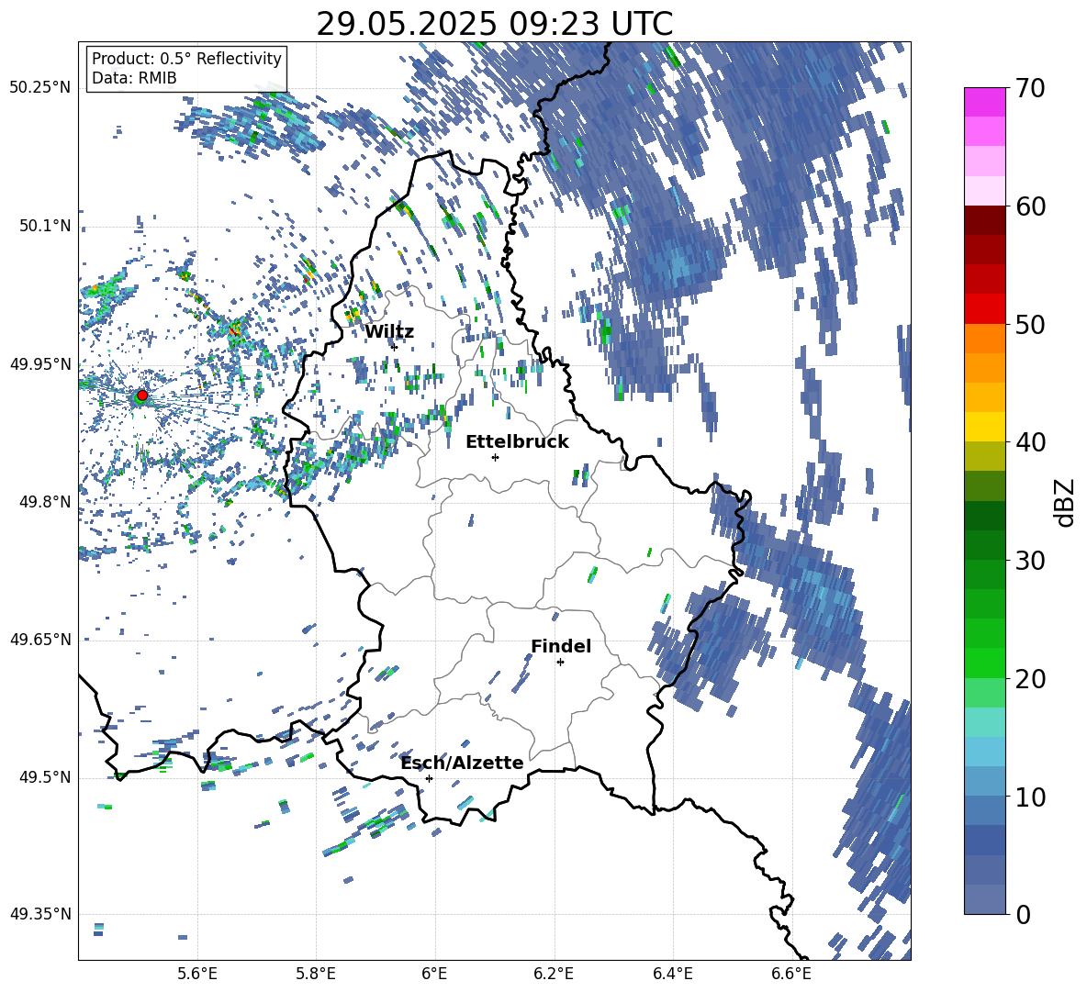Click the 49.65°N latitude label

coord(40,639)
